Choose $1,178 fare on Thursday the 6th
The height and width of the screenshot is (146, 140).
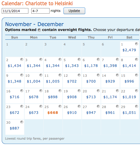tap(91, 66)
